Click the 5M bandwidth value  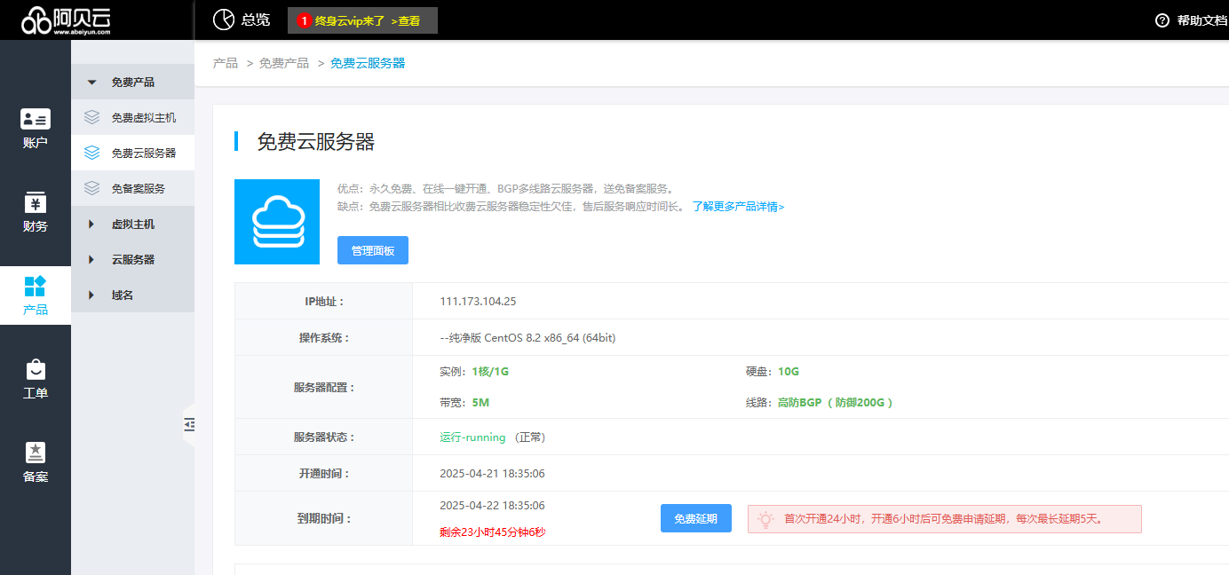[x=480, y=402]
